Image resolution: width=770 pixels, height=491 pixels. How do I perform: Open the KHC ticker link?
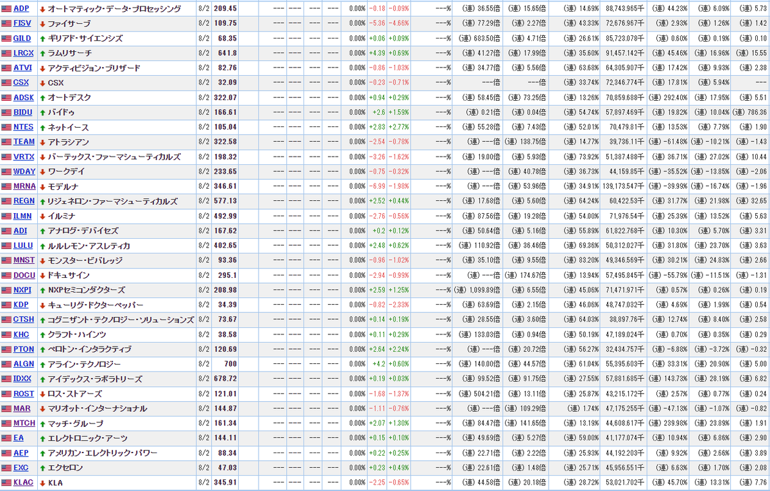tap(21, 334)
